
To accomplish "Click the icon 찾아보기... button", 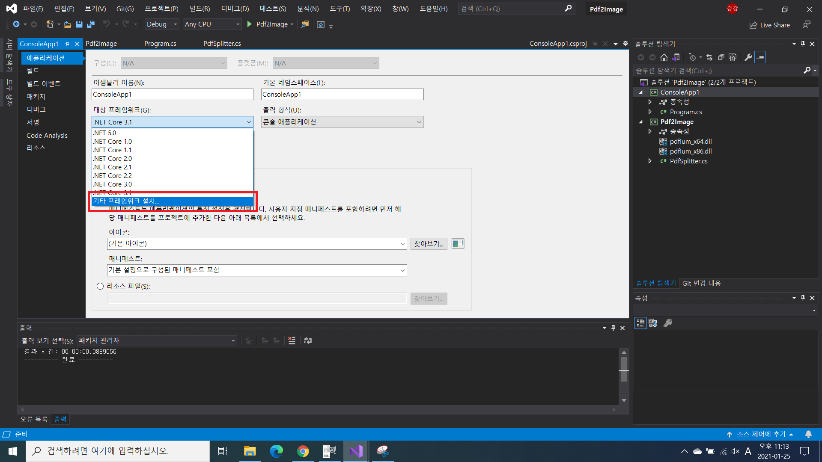I will [x=429, y=244].
